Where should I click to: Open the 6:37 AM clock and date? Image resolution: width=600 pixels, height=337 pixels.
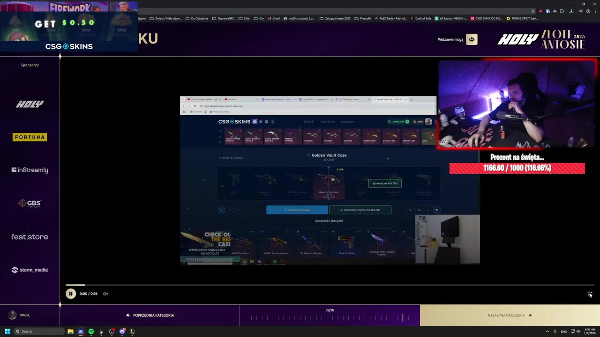coord(590,331)
